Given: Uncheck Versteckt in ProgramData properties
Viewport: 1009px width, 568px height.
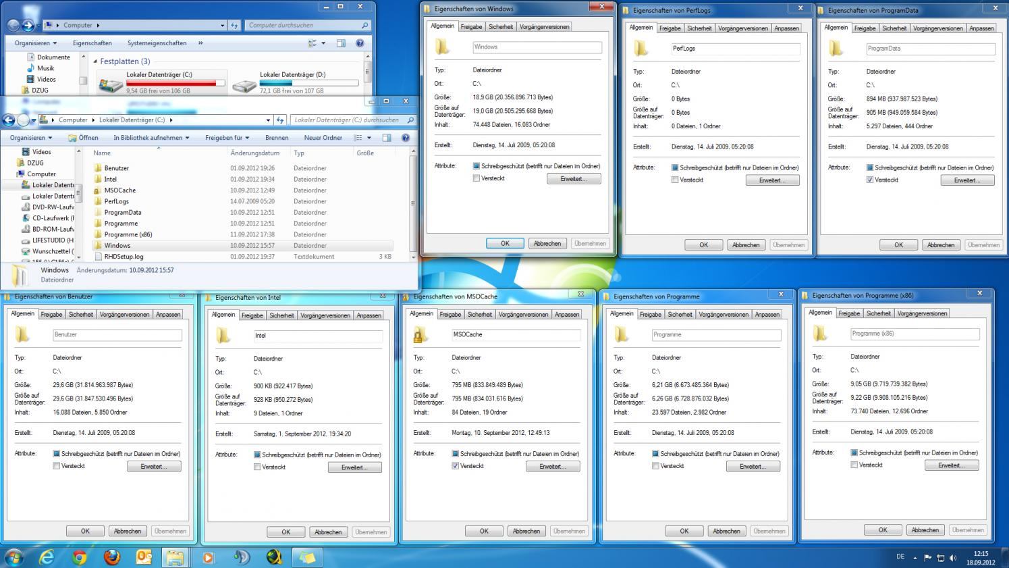Looking at the screenshot, I should coord(870,180).
